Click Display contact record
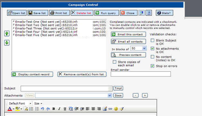The width and height of the screenshot is (202, 116). 32,74
